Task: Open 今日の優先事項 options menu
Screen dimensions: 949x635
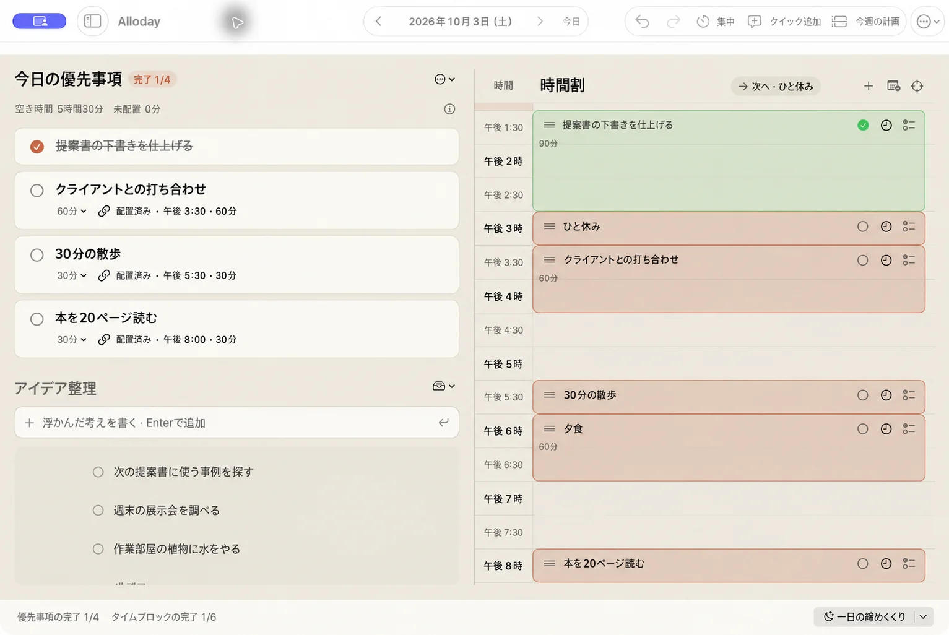Action: (444, 79)
